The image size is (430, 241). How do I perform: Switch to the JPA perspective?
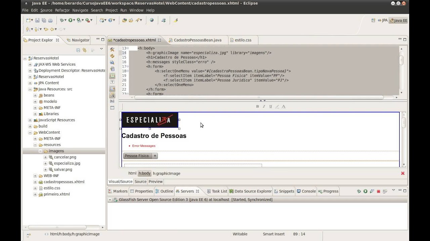pos(382,20)
